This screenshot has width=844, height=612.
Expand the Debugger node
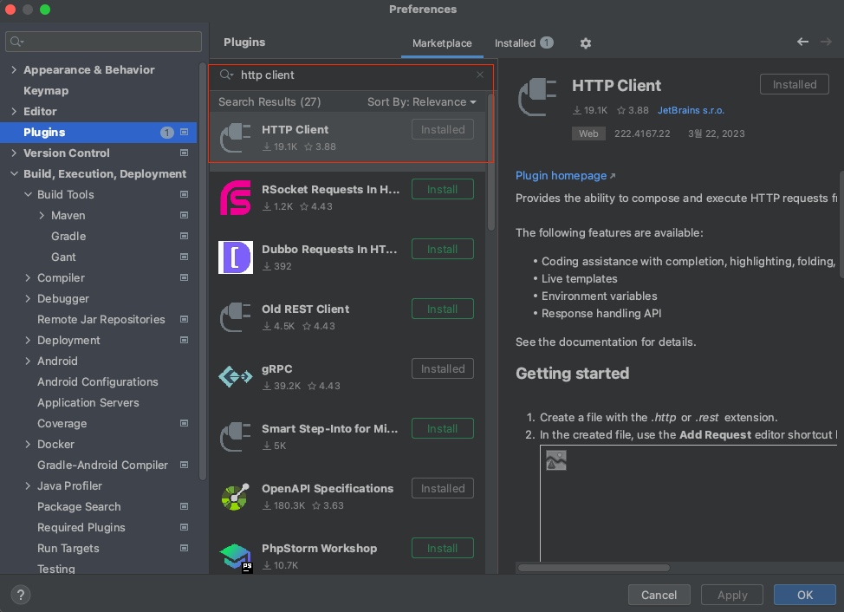(28, 299)
